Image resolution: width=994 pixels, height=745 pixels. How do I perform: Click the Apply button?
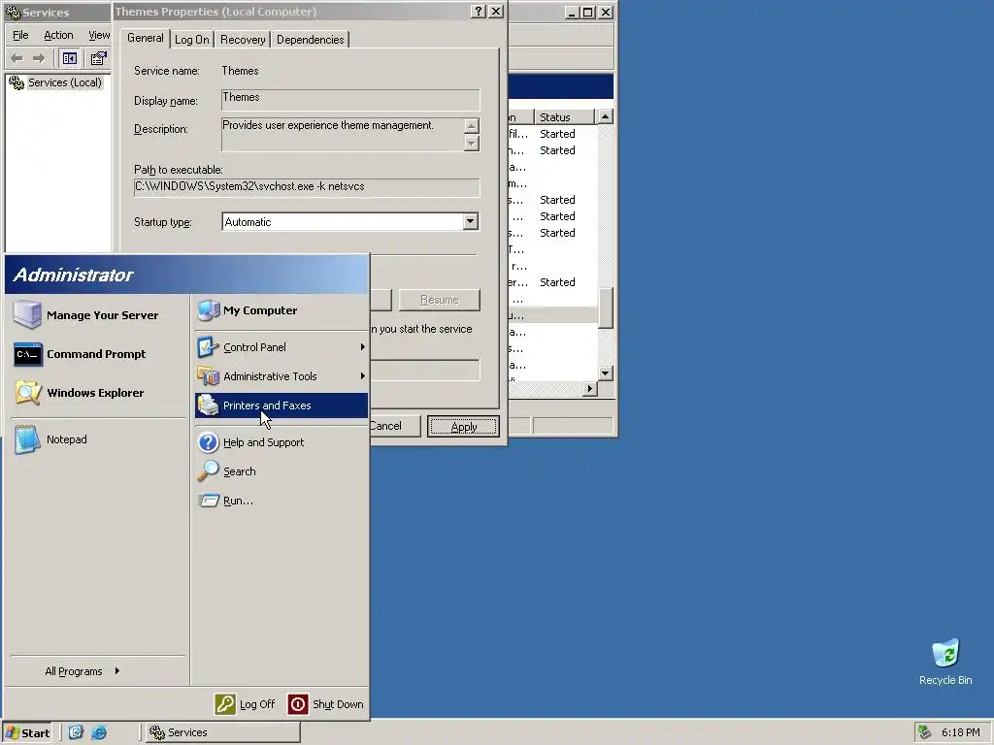(x=463, y=427)
